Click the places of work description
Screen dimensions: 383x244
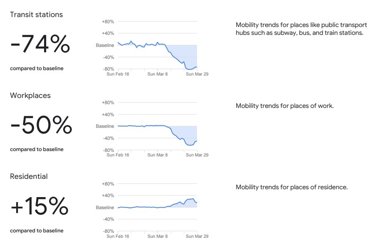click(285, 106)
